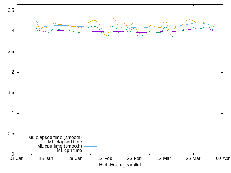Image resolution: width=231 pixels, height=173 pixels.
Task: Click the HOL-Hoare_Parallel axis title
Action: click(120, 165)
